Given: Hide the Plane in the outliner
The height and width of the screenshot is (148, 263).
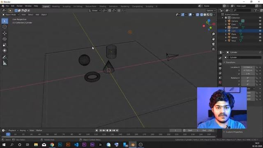Looking at the screenshot, I should coord(260,34).
